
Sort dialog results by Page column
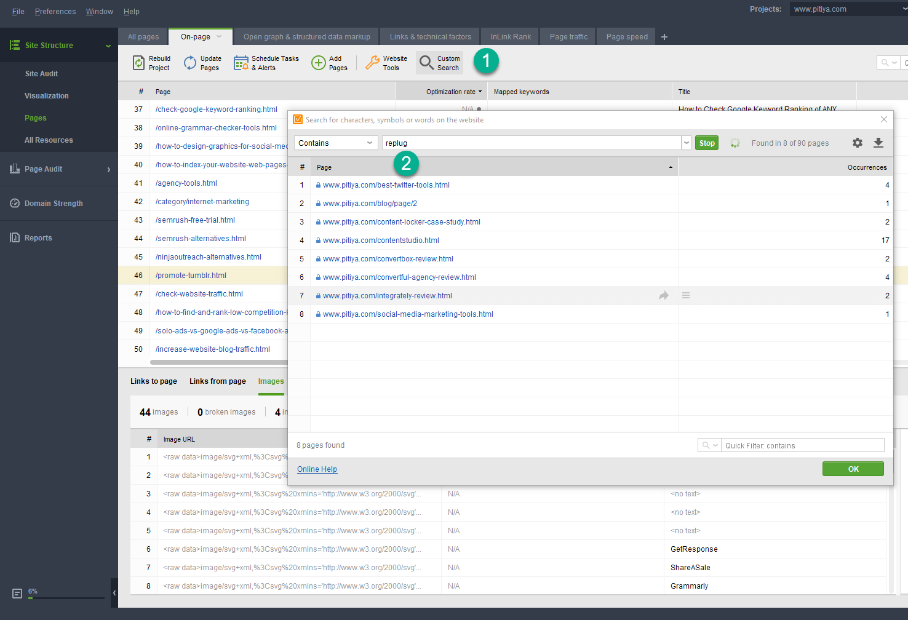click(494, 167)
